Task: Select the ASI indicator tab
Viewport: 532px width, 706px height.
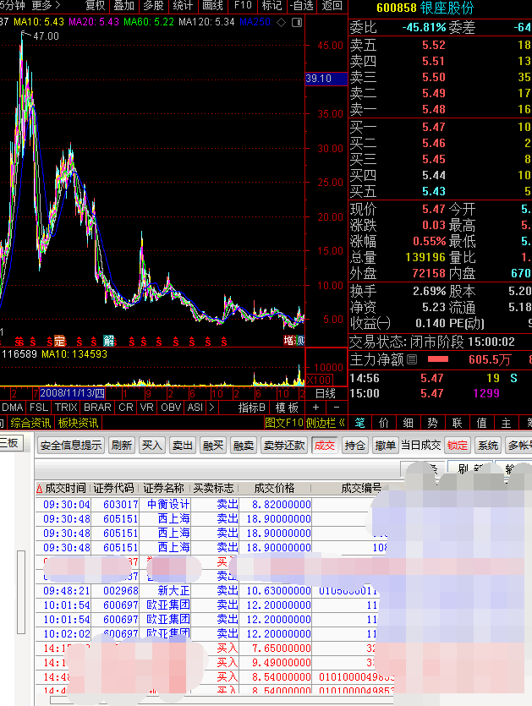Action: pyautogui.click(x=195, y=408)
